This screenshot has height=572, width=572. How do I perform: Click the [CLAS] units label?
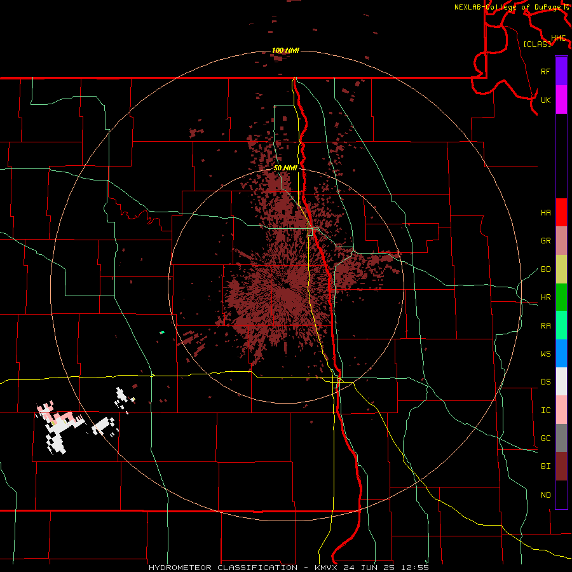537,44
